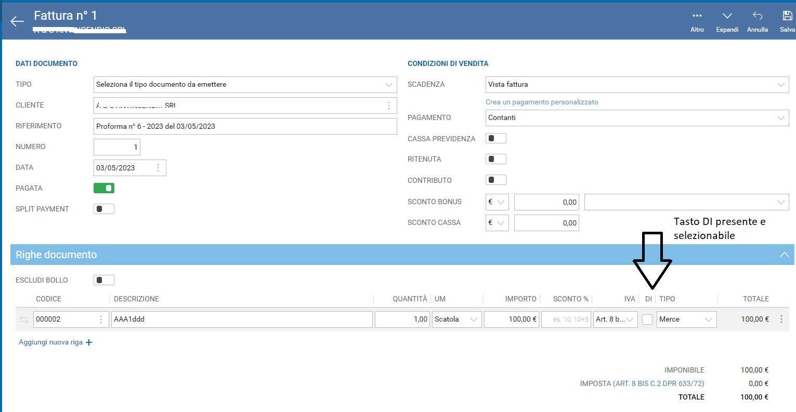Click the Salva floppy disk icon
This screenshot has width=796, height=412.
pos(787,16)
